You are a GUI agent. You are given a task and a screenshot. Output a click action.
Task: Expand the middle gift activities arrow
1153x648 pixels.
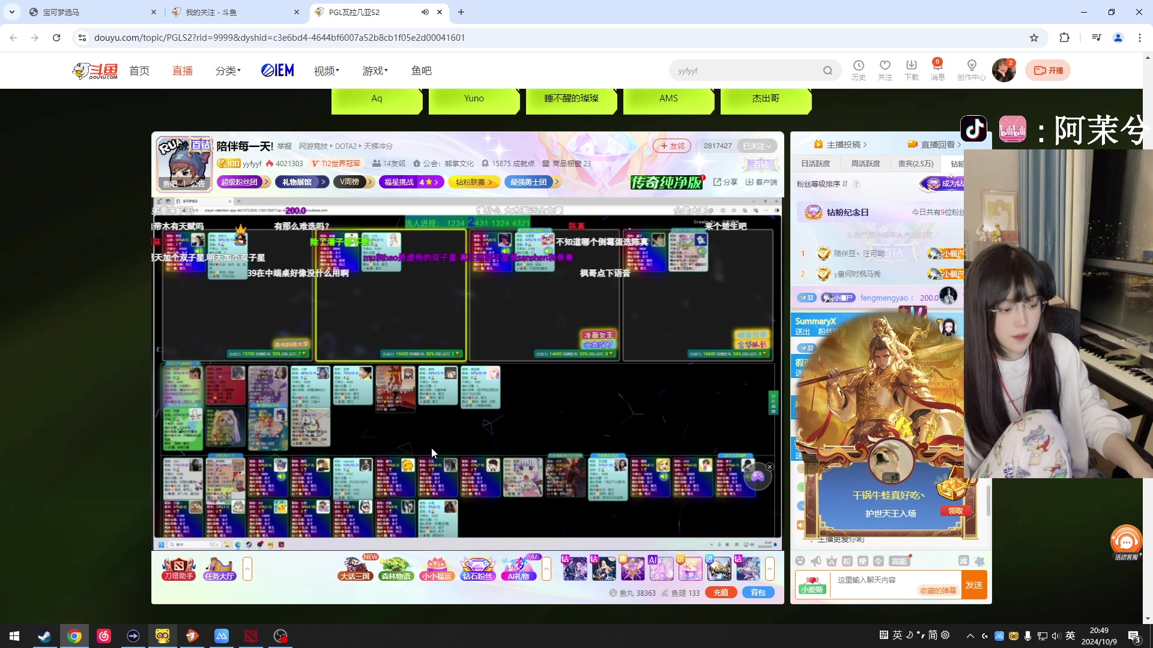coord(546,568)
